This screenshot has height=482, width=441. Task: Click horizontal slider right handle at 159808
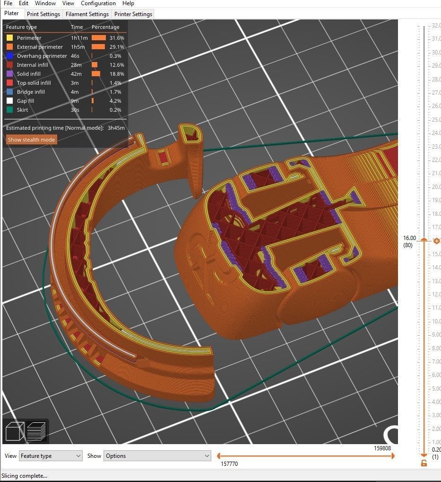point(393,456)
